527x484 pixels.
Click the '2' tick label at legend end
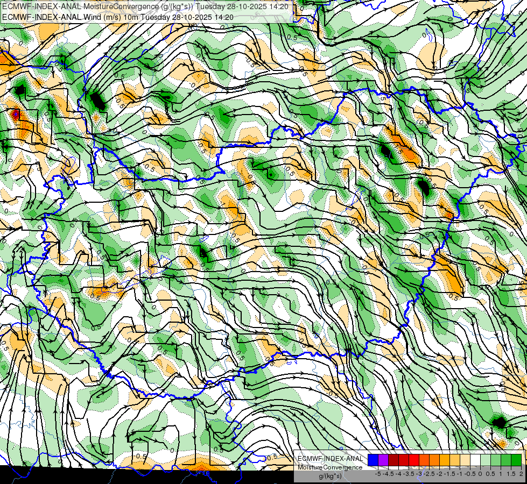(521, 474)
